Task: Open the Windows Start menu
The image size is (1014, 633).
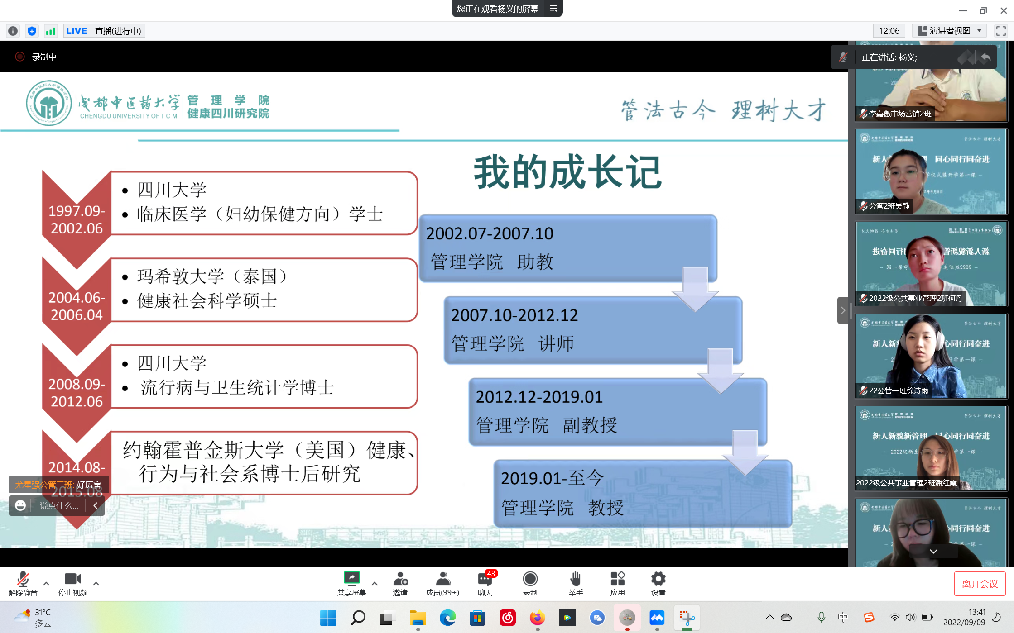Action: click(328, 618)
